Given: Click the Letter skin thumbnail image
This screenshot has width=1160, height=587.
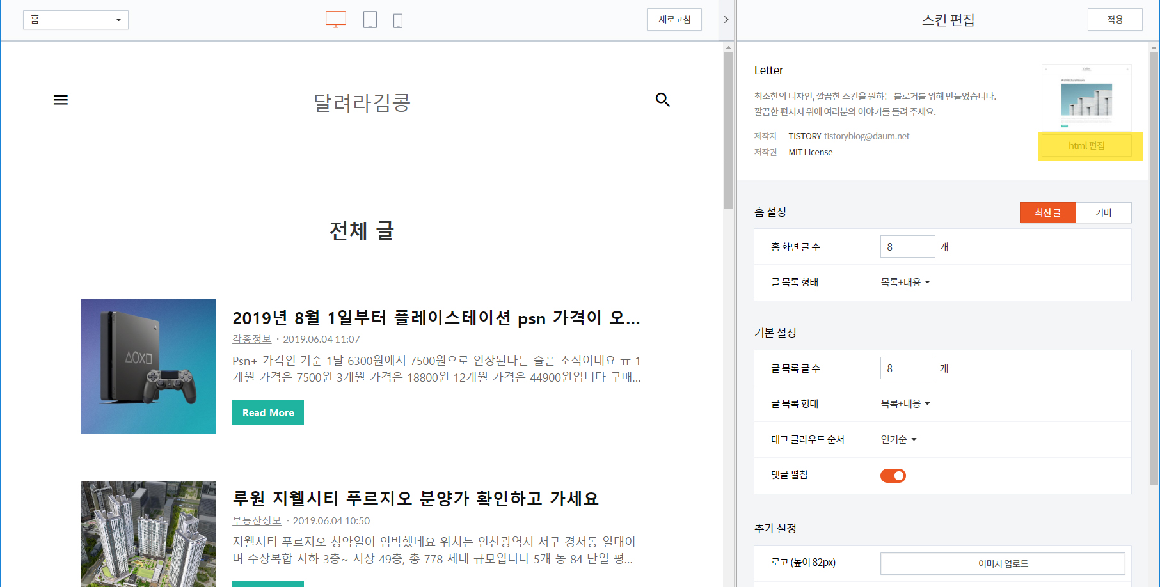Looking at the screenshot, I should (x=1086, y=97).
